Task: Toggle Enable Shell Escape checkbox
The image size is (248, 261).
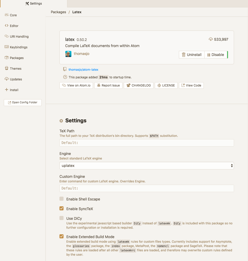Action: (x=61, y=199)
